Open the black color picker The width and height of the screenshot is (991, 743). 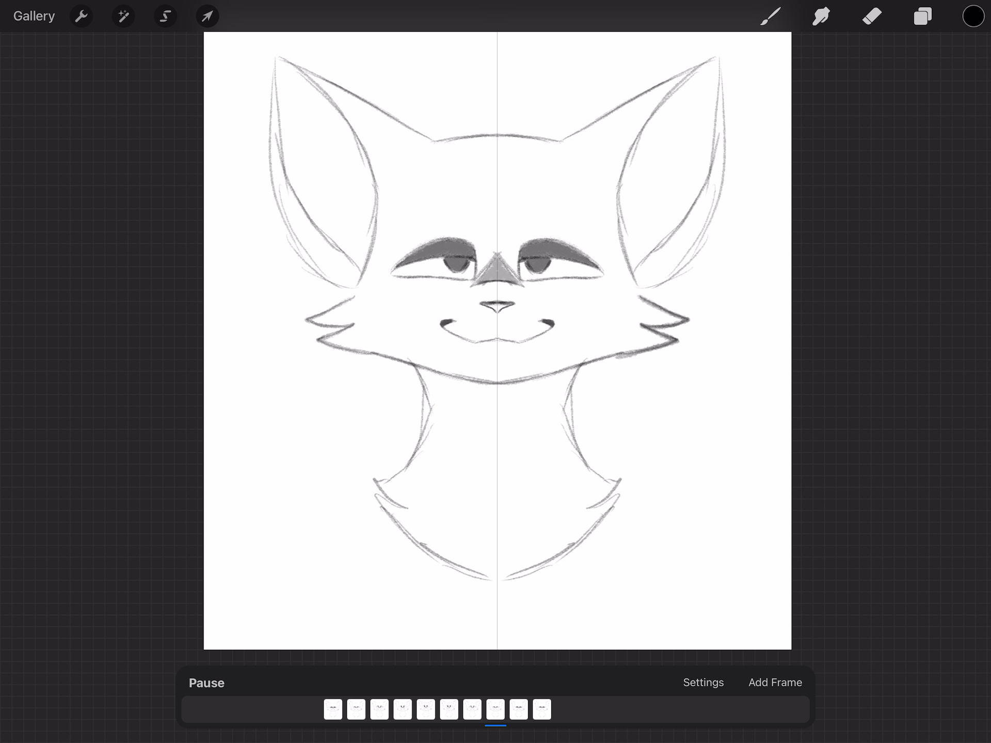coord(973,17)
